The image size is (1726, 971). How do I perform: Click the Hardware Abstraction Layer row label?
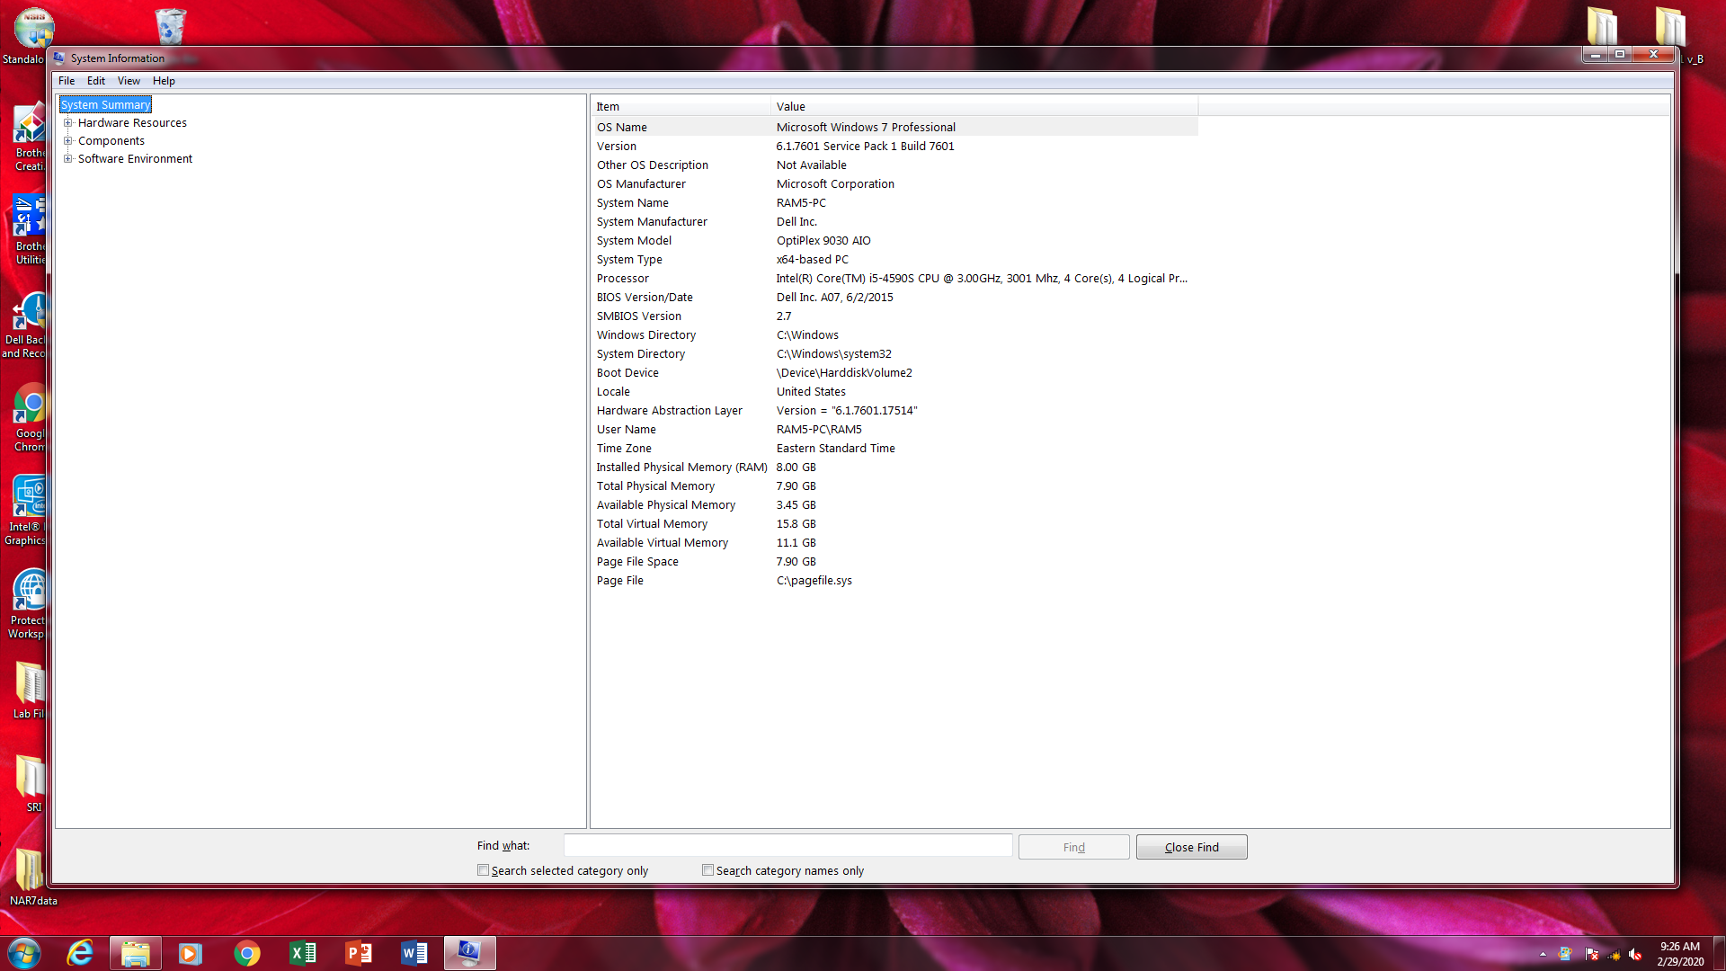(670, 411)
